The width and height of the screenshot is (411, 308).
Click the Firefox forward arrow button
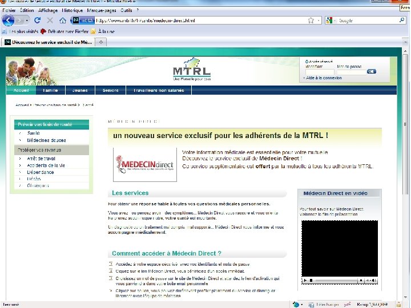tap(20, 20)
